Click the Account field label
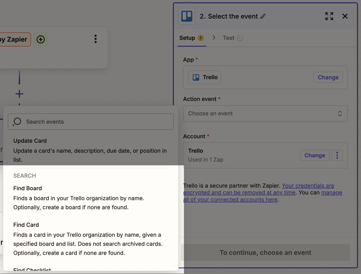 pos(194,136)
